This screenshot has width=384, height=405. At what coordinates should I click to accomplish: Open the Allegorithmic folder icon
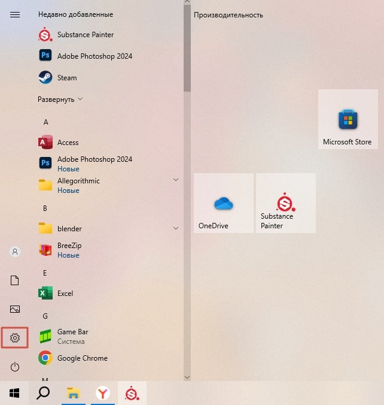45,185
